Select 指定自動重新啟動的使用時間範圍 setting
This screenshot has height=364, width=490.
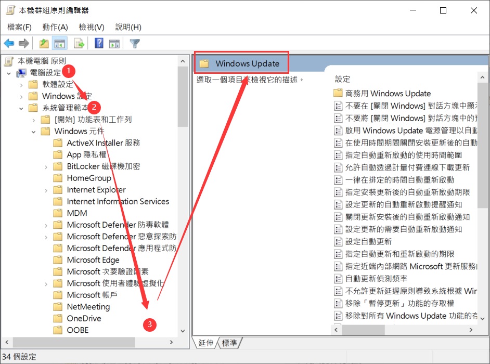coord(404,155)
